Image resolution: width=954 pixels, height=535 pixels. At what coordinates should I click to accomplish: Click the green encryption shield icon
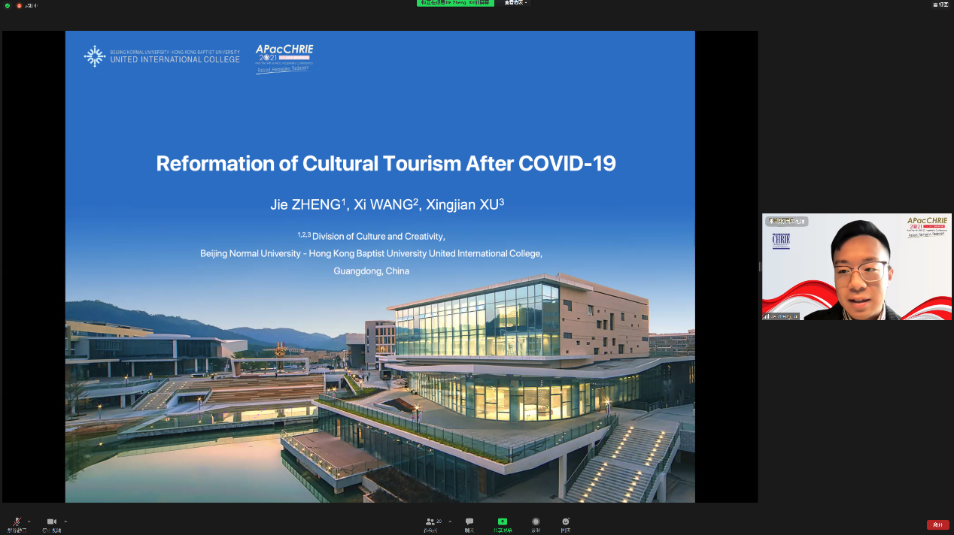(x=8, y=5)
